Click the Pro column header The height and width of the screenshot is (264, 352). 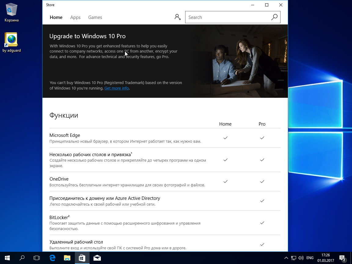(262, 124)
